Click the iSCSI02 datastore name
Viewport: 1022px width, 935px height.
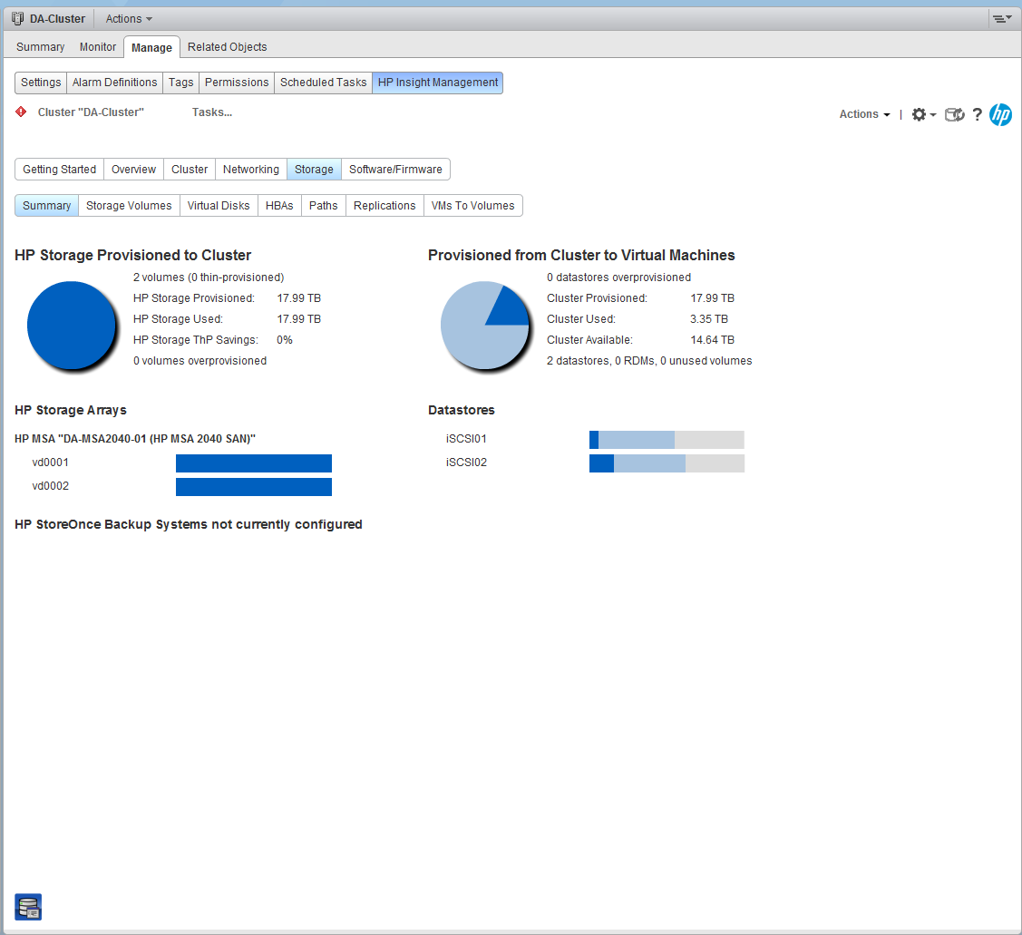[466, 463]
